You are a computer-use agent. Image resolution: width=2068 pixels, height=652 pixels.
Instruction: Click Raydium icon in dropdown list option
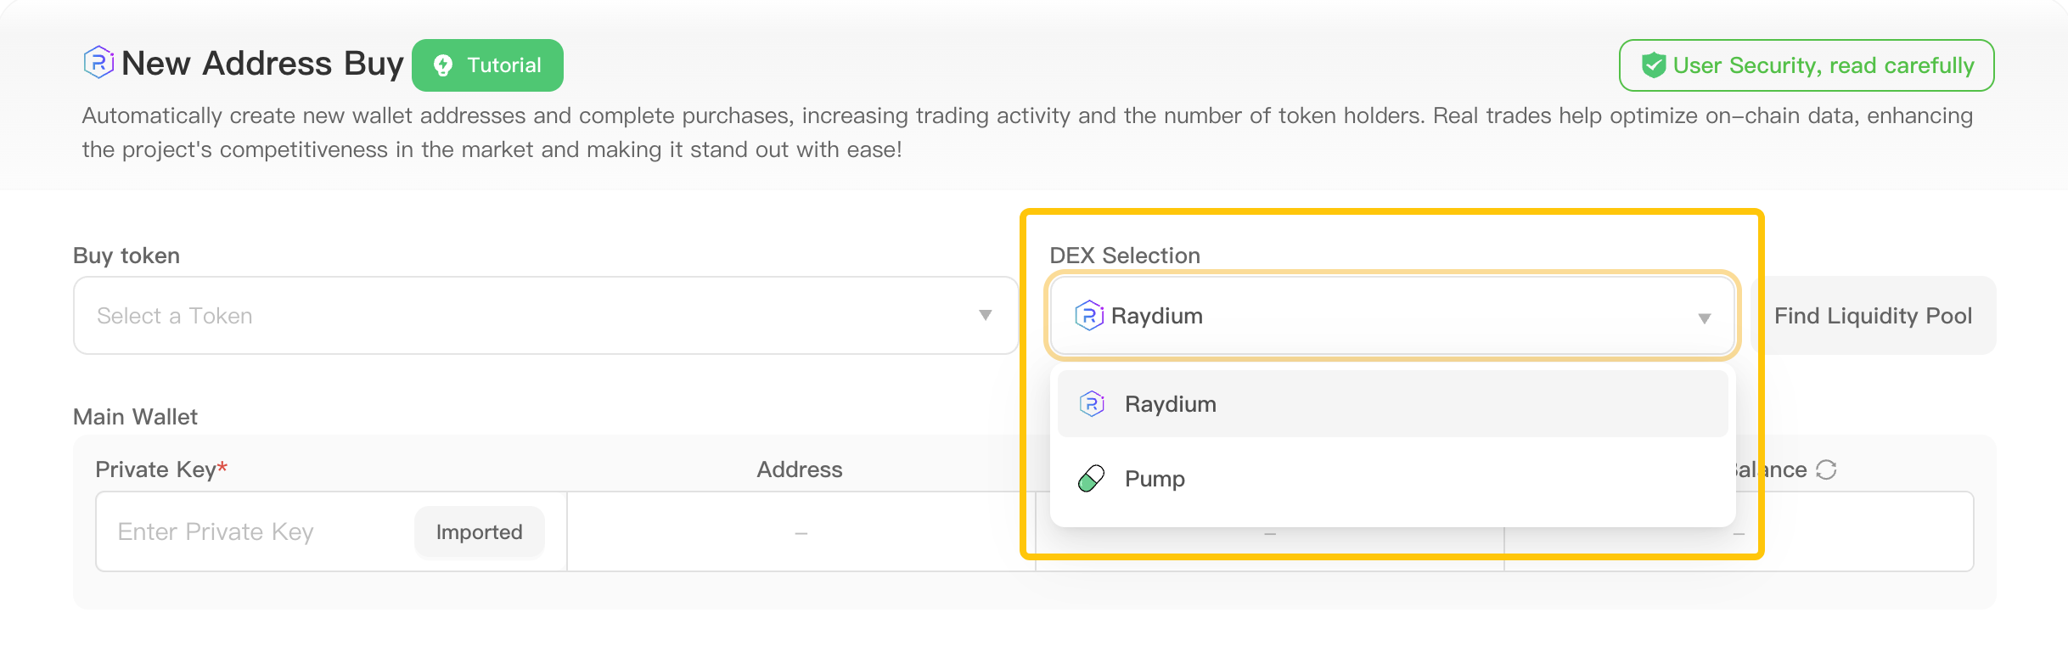click(x=1092, y=404)
